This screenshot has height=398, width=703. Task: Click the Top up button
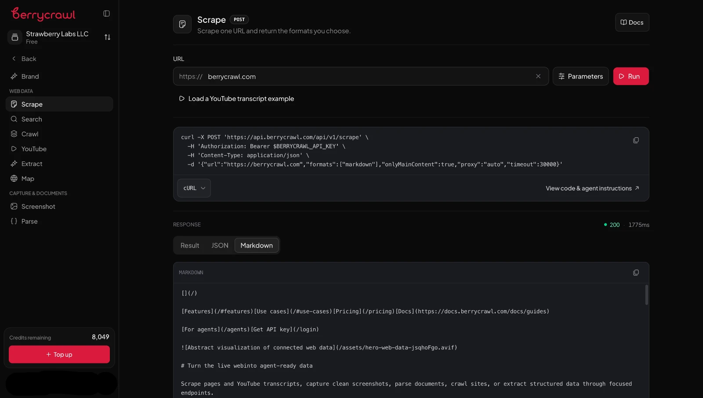59,355
